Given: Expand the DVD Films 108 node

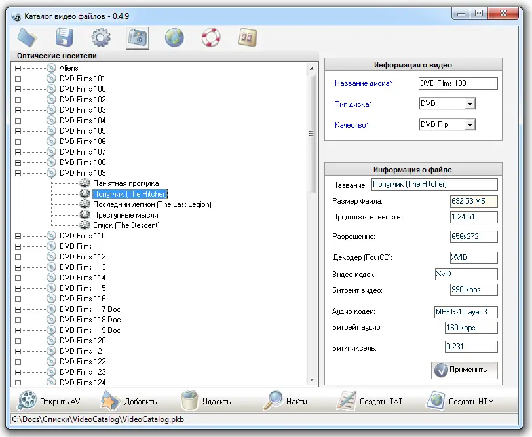Looking at the screenshot, I should [18, 162].
